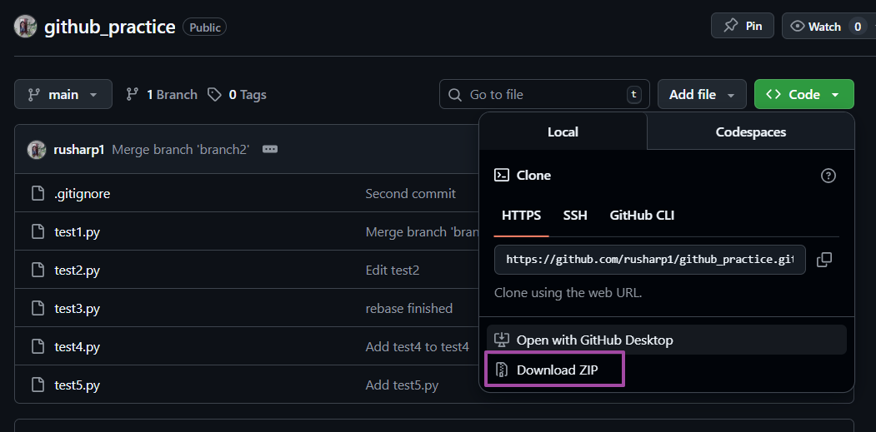Choose Download ZIP
This screenshot has height=432, width=876.
(555, 370)
